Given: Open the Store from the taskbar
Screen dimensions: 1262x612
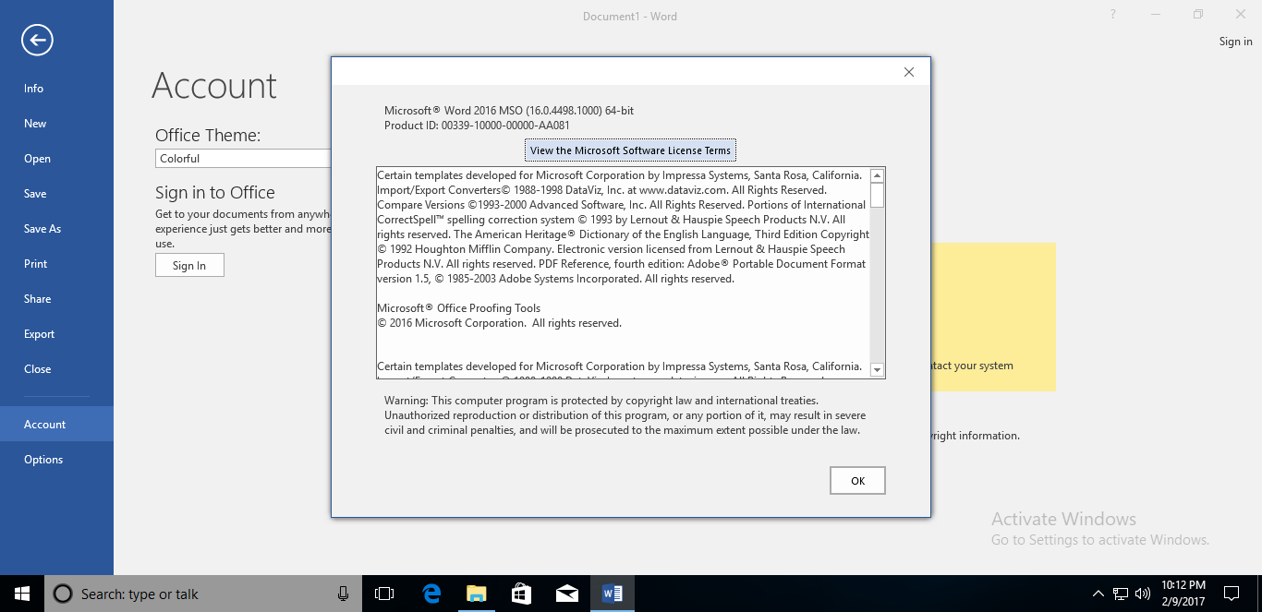Looking at the screenshot, I should (x=521, y=594).
